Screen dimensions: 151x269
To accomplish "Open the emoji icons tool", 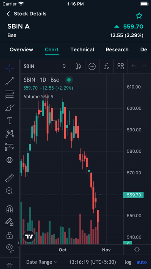I will point(10,160).
